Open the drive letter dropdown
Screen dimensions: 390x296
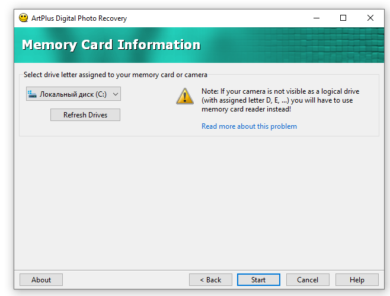pos(73,94)
